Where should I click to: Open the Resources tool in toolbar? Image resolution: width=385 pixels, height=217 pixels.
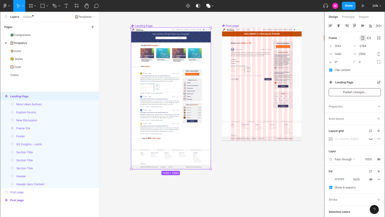pyautogui.click(x=76, y=6)
